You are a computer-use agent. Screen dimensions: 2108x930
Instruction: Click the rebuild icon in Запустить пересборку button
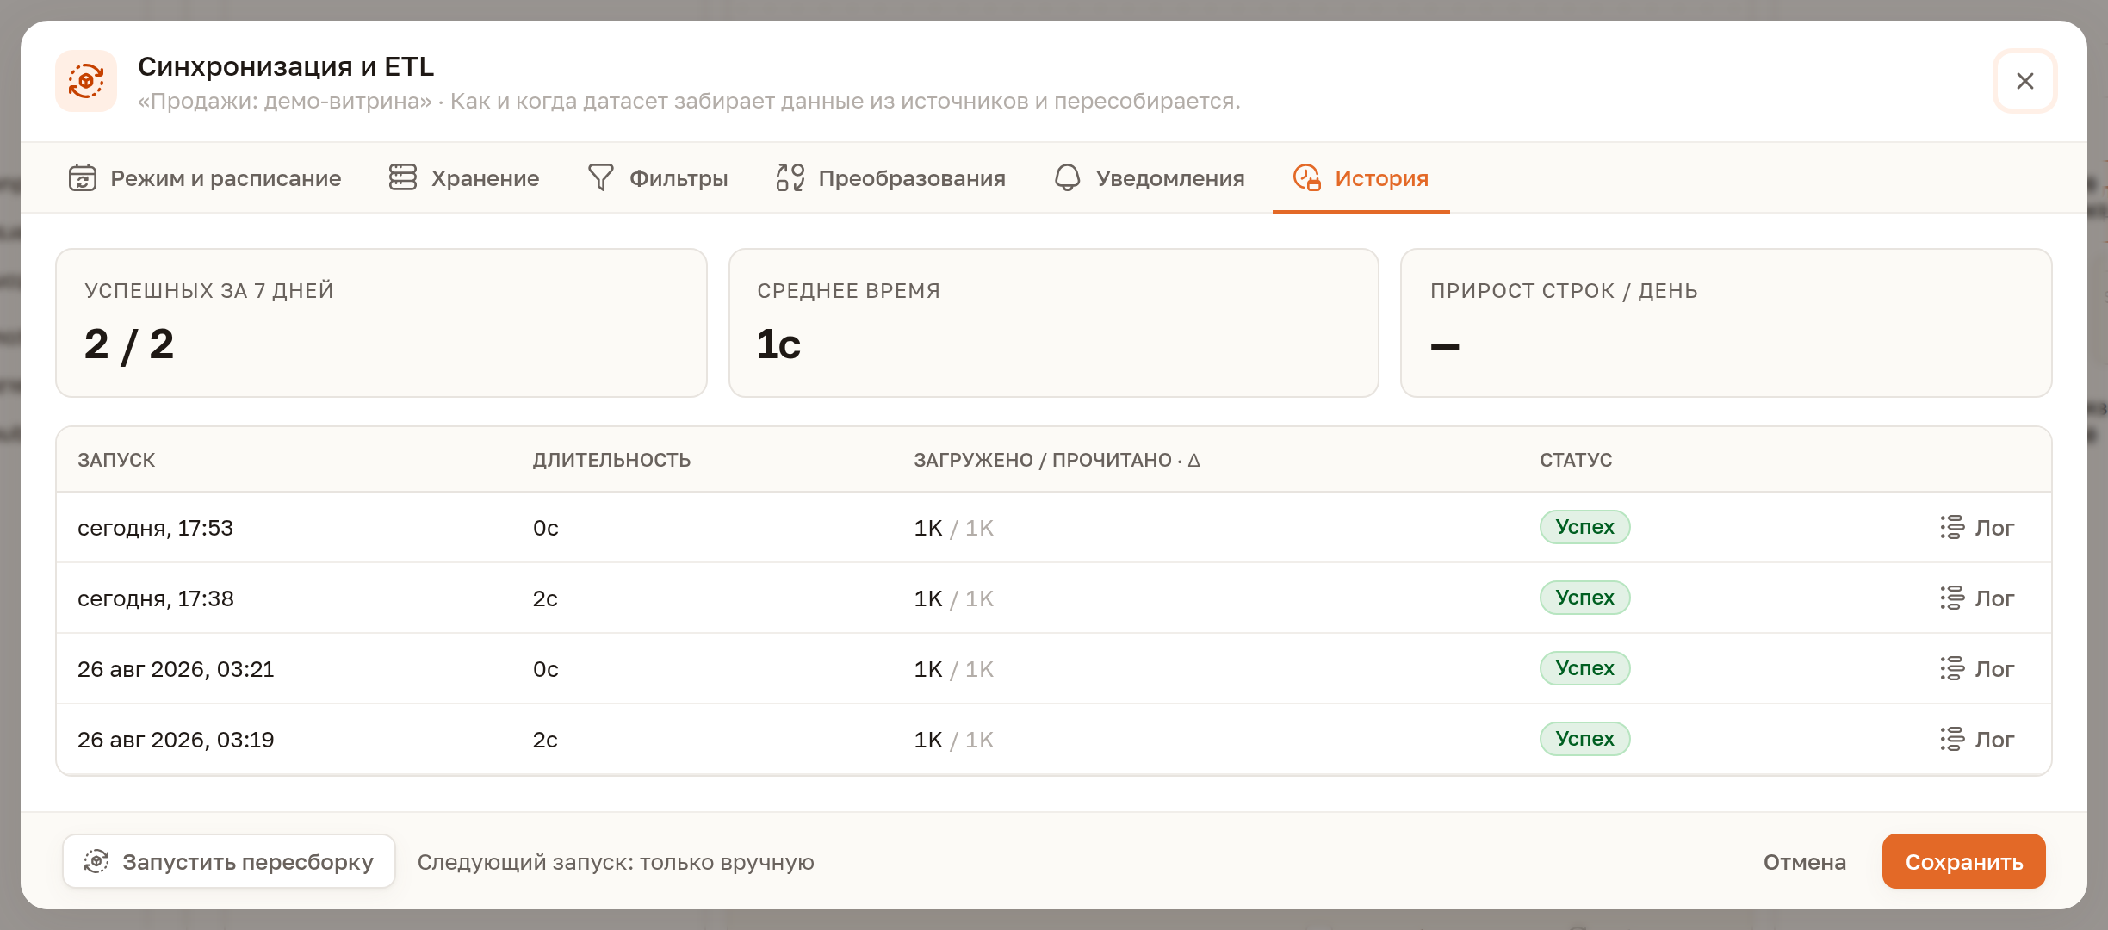tap(96, 861)
